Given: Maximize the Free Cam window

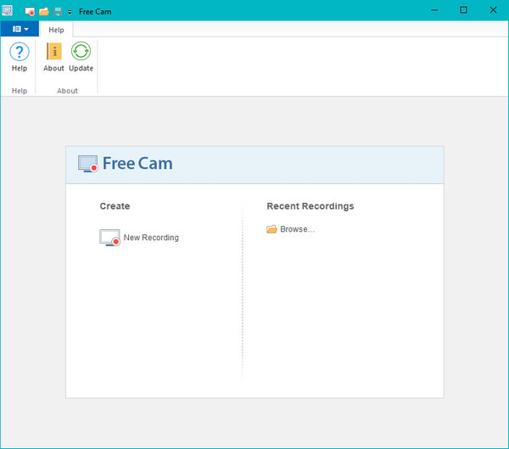Looking at the screenshot, I should pyautogui.click(x=463, y=10).
